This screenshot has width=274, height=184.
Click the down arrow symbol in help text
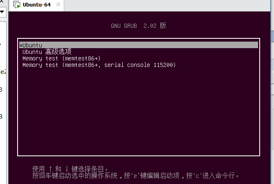(66, 168)
